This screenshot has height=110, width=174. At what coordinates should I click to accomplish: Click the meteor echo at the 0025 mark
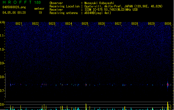[x=86, y=85]
